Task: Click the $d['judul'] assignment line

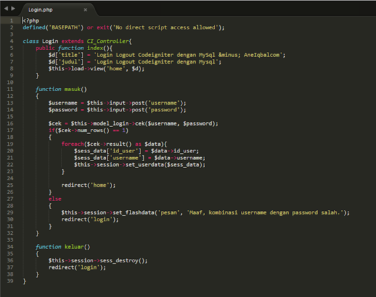Action: point(135,62)
